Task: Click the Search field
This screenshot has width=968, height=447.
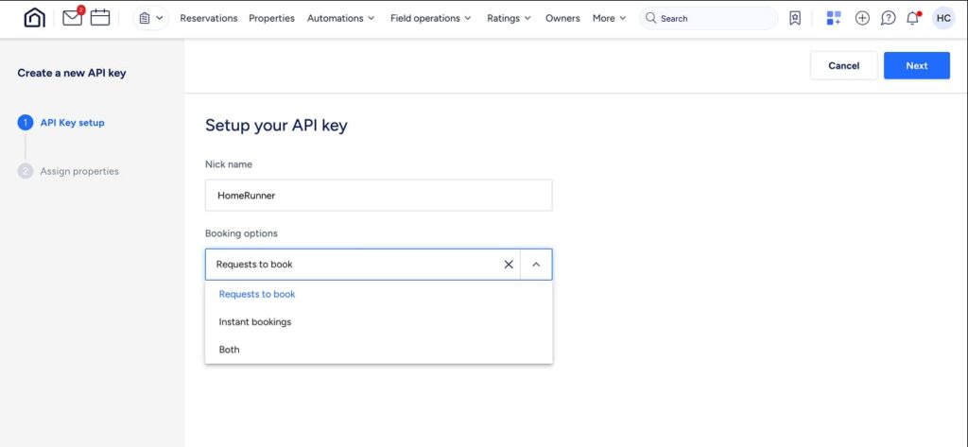Action: pos(708,19)
